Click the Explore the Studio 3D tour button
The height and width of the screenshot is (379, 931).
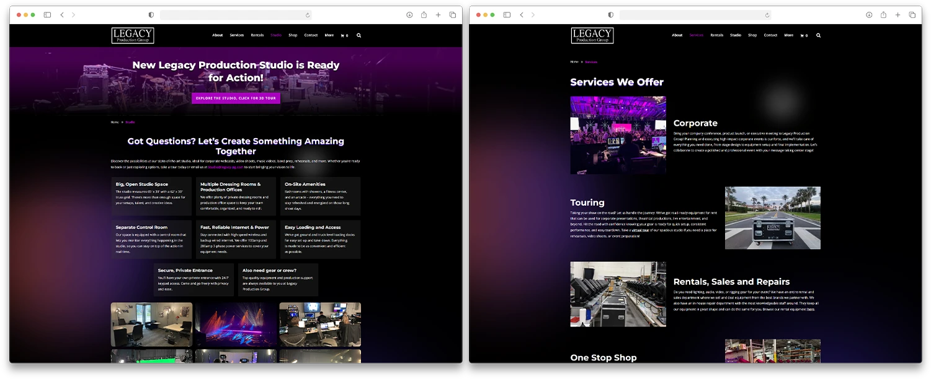coord(236,98)
